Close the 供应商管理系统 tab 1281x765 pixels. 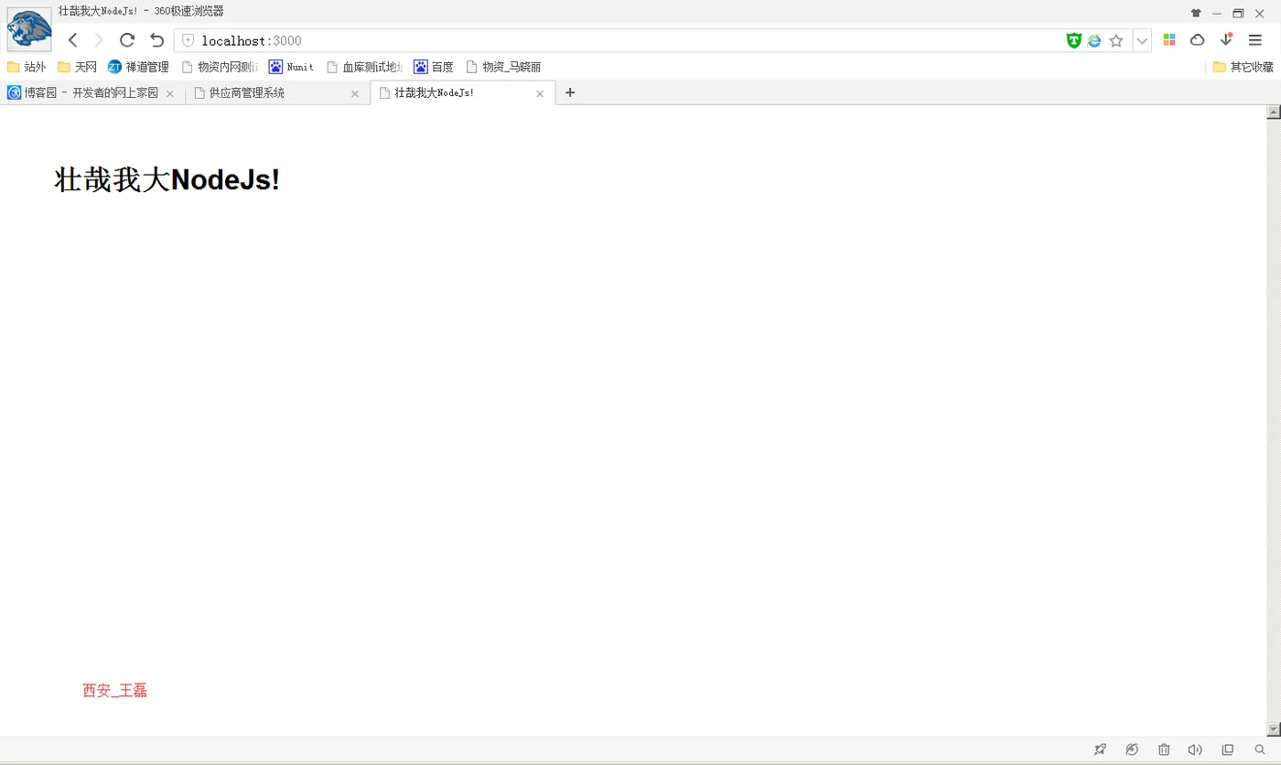click(x=355, y=93)
